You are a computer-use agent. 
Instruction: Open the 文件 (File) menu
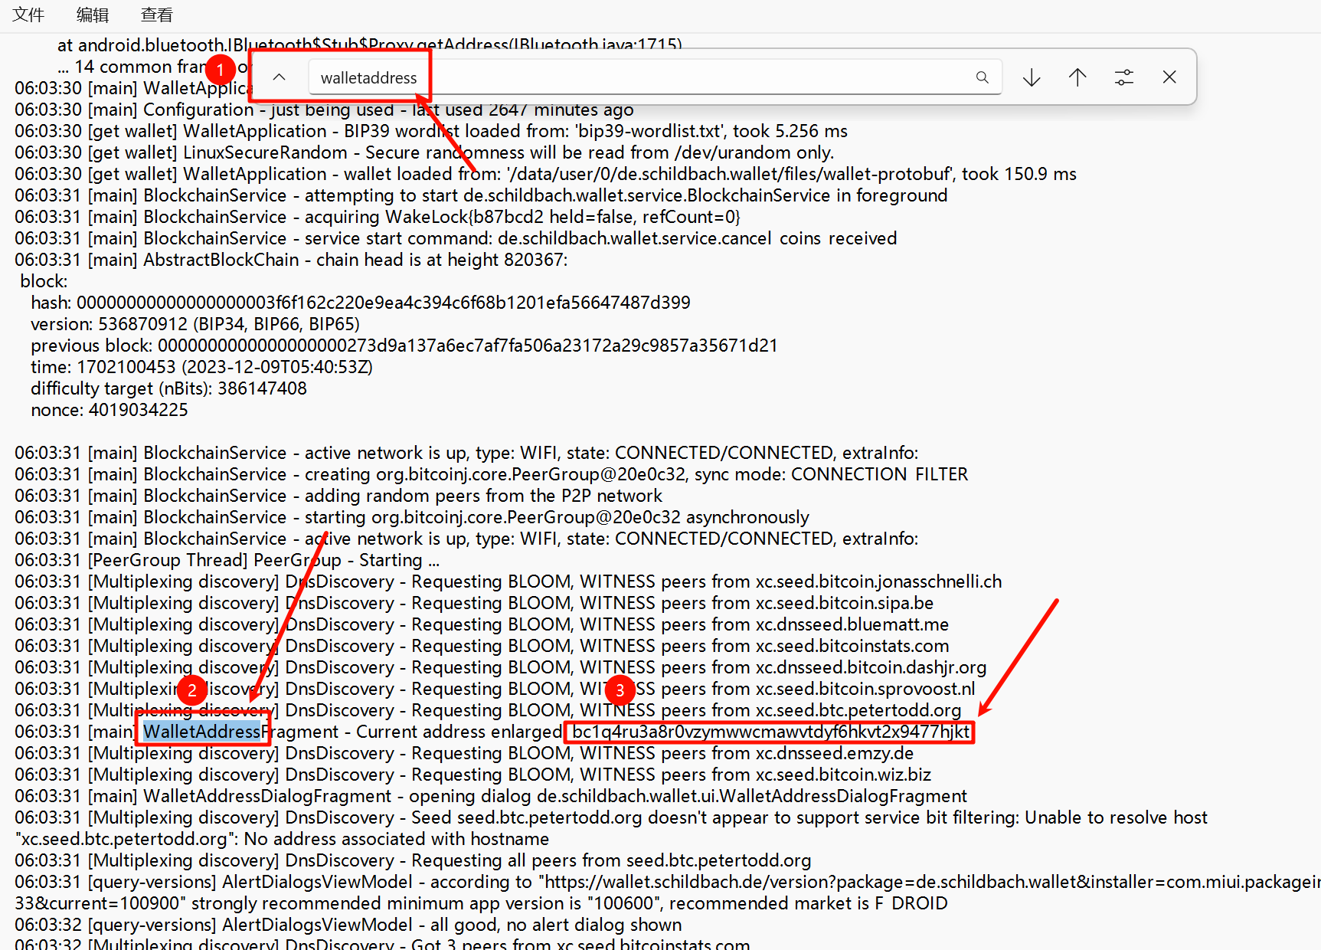(28, 15)
